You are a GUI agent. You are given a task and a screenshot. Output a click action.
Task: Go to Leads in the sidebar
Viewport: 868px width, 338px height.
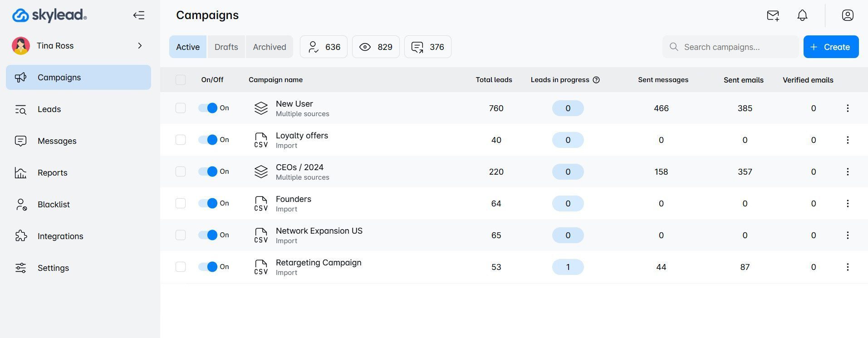pyautogui.click(x=78, y=109)
